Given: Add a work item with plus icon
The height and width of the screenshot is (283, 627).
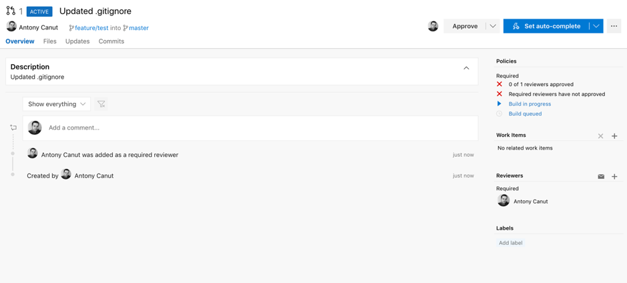Looking at the screenshot, I should [x=614, y=136].
